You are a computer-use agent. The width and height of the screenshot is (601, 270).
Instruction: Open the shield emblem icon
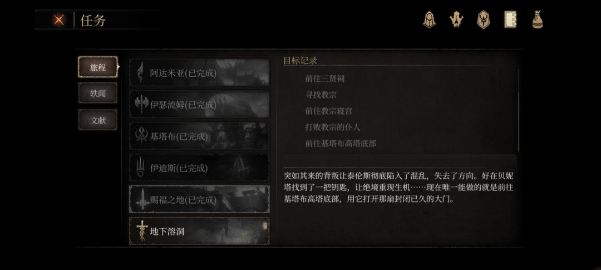484,19
